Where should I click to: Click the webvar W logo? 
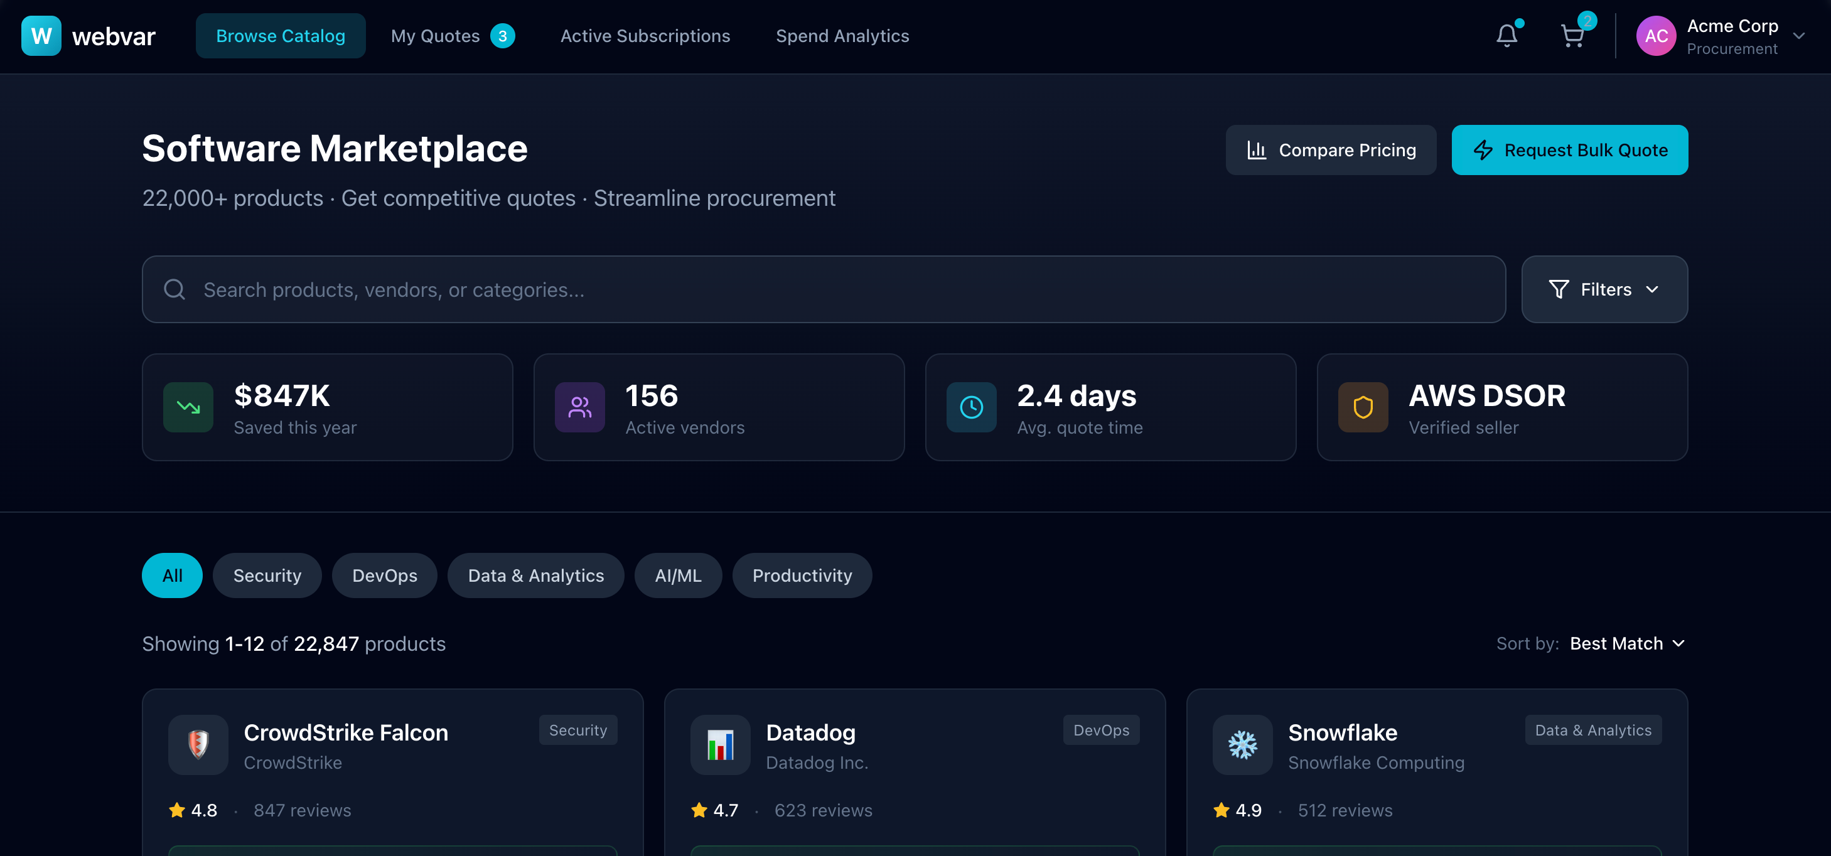41,36
